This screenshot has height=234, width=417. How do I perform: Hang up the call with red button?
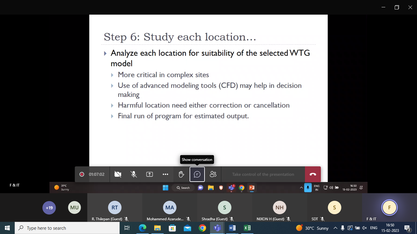tap(313, 174)
